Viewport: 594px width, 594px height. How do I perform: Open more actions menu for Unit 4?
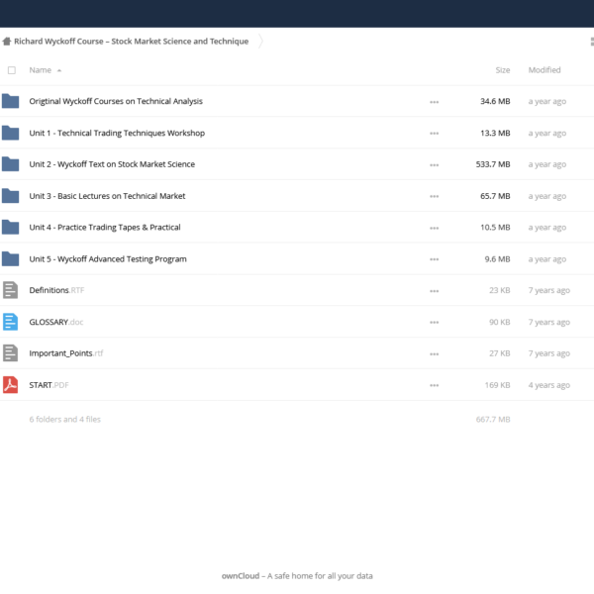pos(435,228)
